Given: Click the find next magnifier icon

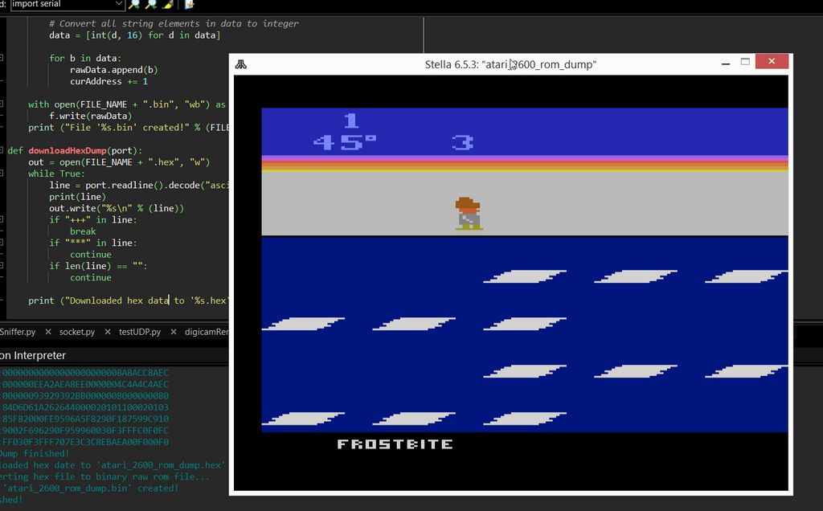Looking at the screenshot, I should pyautogui.click(x=134, y=4).
